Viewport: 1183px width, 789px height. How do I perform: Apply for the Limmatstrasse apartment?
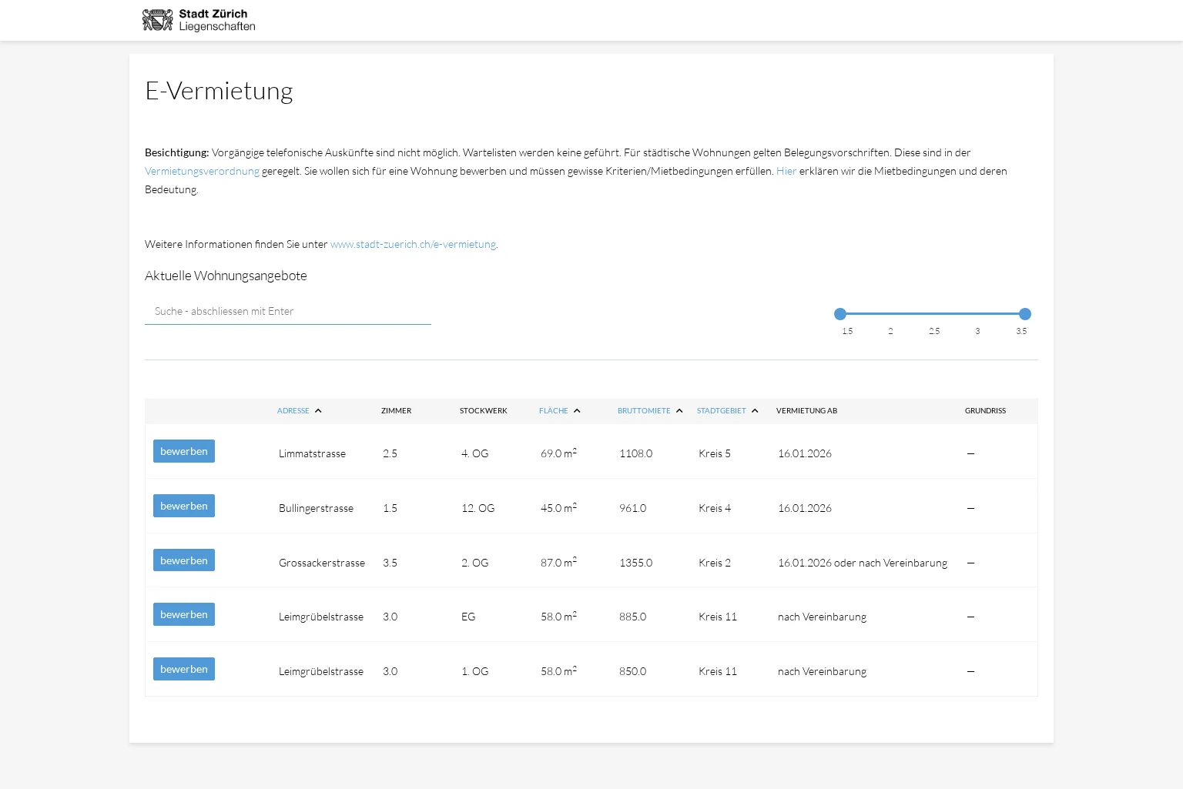(184, 451)
